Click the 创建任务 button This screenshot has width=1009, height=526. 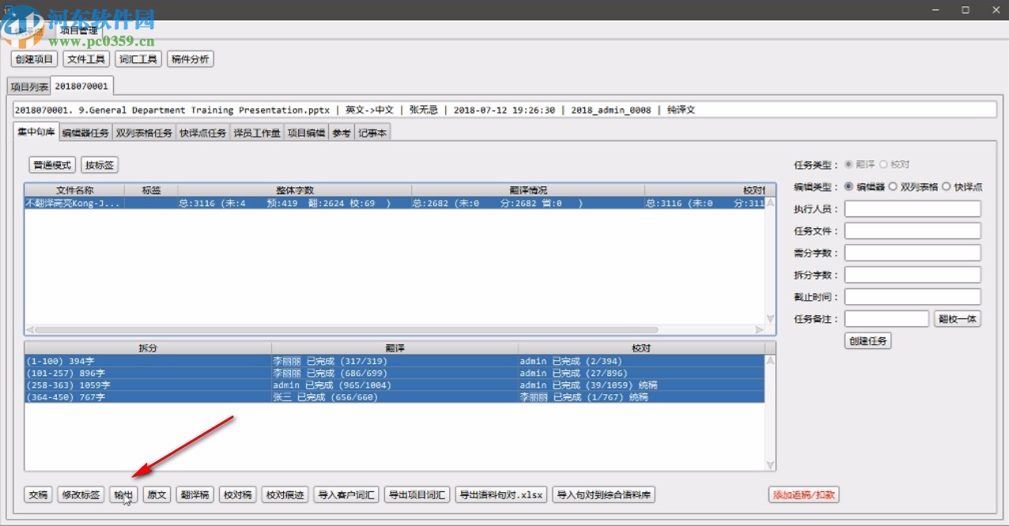[868, 341]
